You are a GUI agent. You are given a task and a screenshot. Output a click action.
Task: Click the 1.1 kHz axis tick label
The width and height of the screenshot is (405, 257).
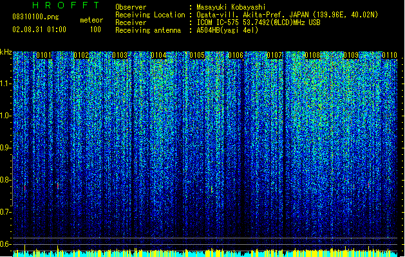click(x=6, y=84)
